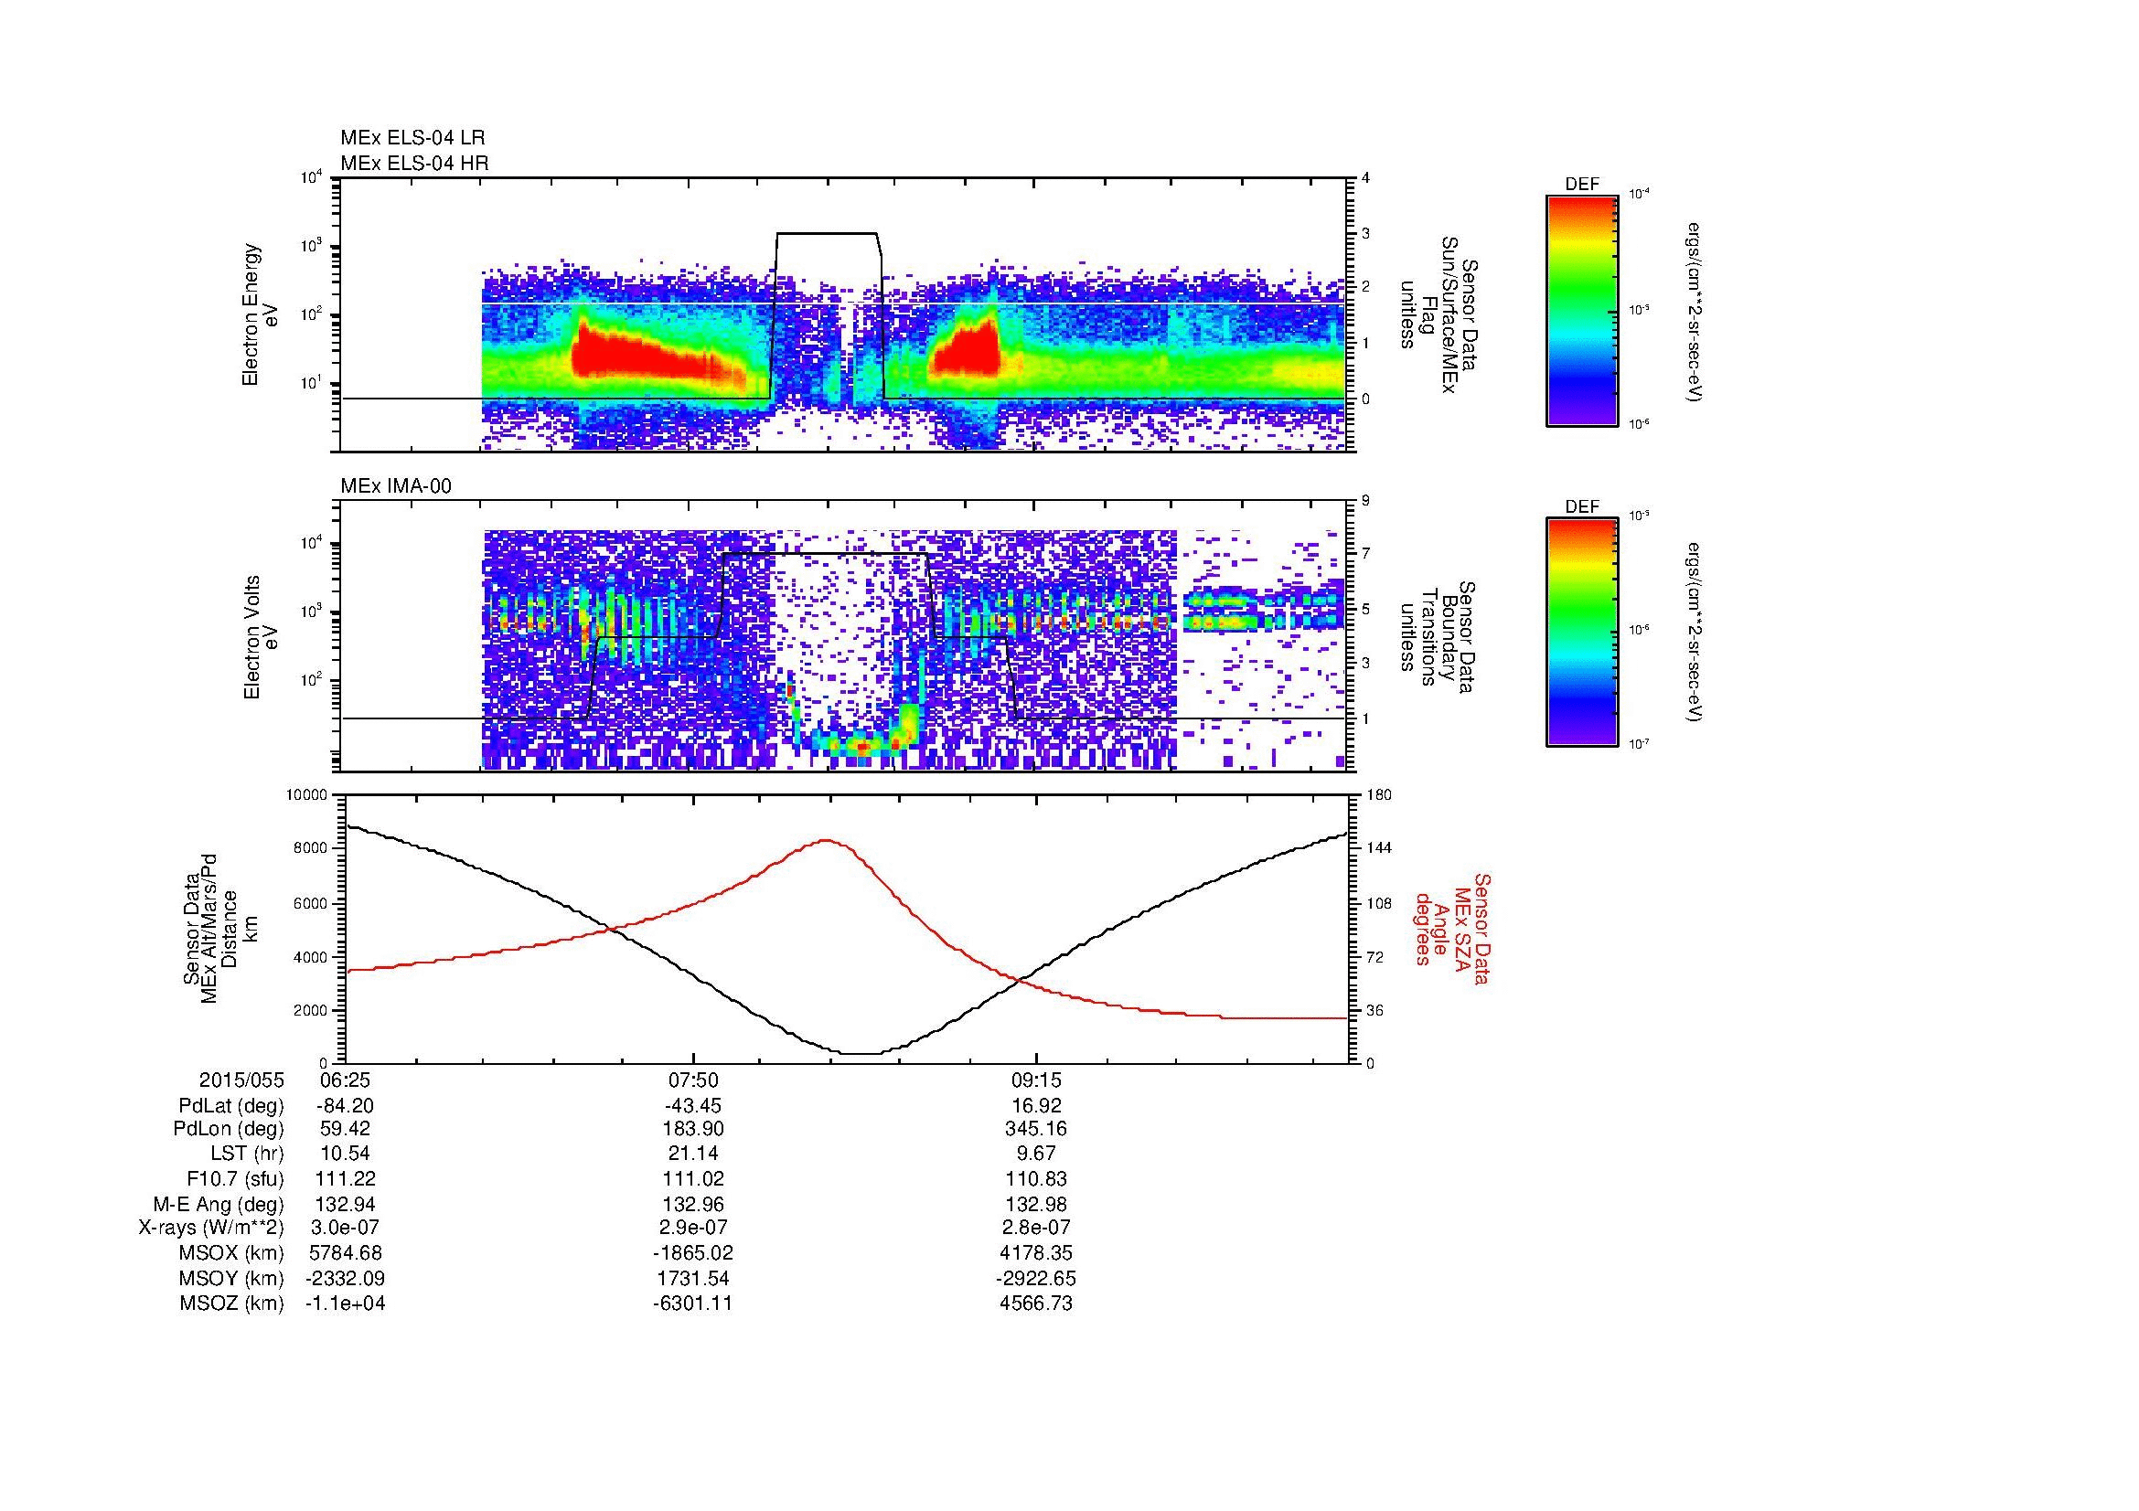Viewport: 2139px width, 1511px height.
Task: Click the altitude axis tick '10000'
Action: click(307, 795)
